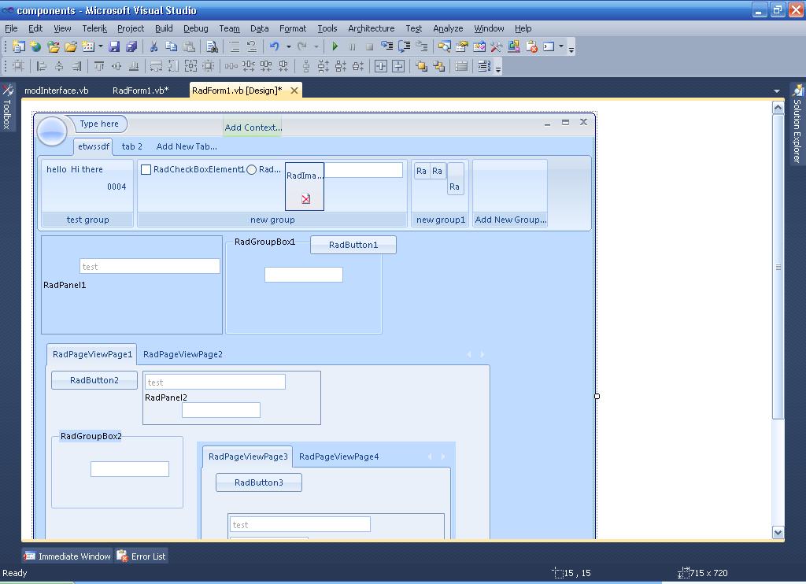Screen dimensions: 806x584
Task: Click the round ribbon application orb button
Action: tap(52, 131)
